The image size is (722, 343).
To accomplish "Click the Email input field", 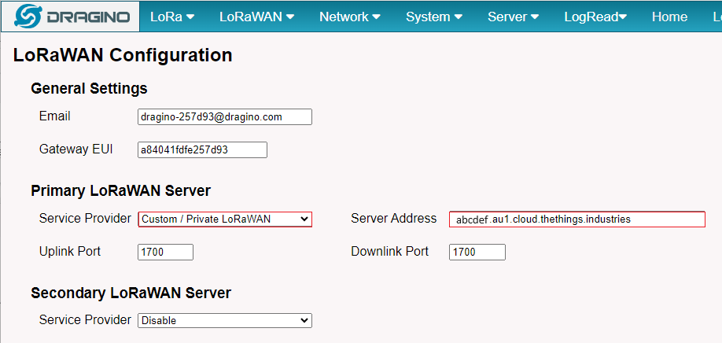I will point(225,117).
